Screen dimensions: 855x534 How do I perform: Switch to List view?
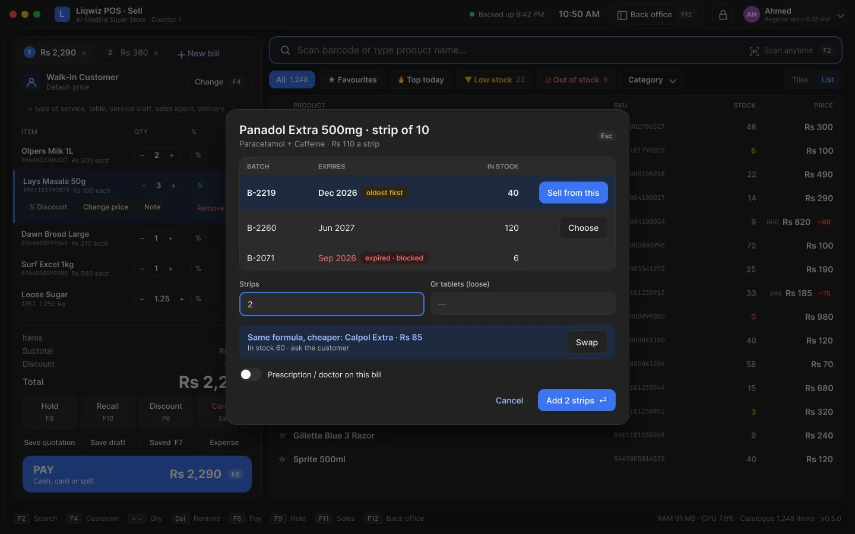click(828, 80)
